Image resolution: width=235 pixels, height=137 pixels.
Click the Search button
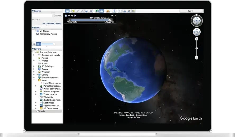coord(58,16)
